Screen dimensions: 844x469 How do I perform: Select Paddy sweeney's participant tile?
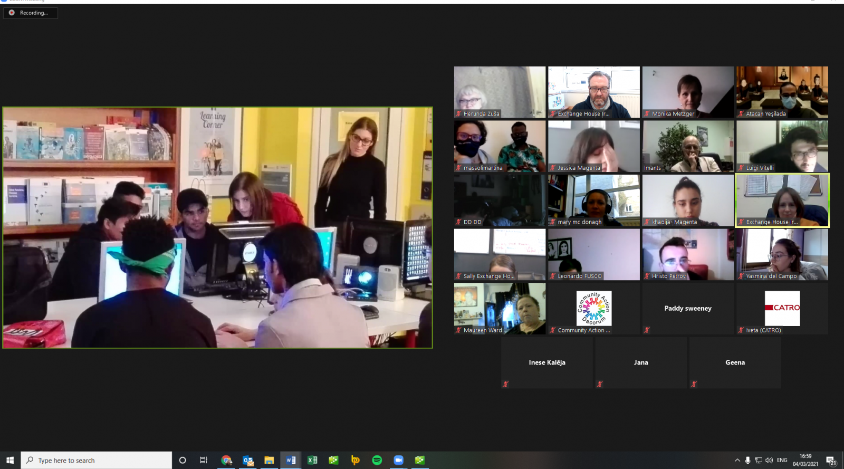point(688,309)
